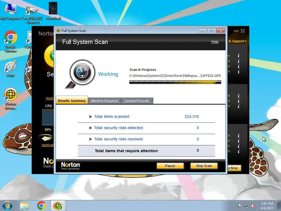Click the Windows Start orb
This screenshot has height=211, width=281.
(x=7, y=206)
